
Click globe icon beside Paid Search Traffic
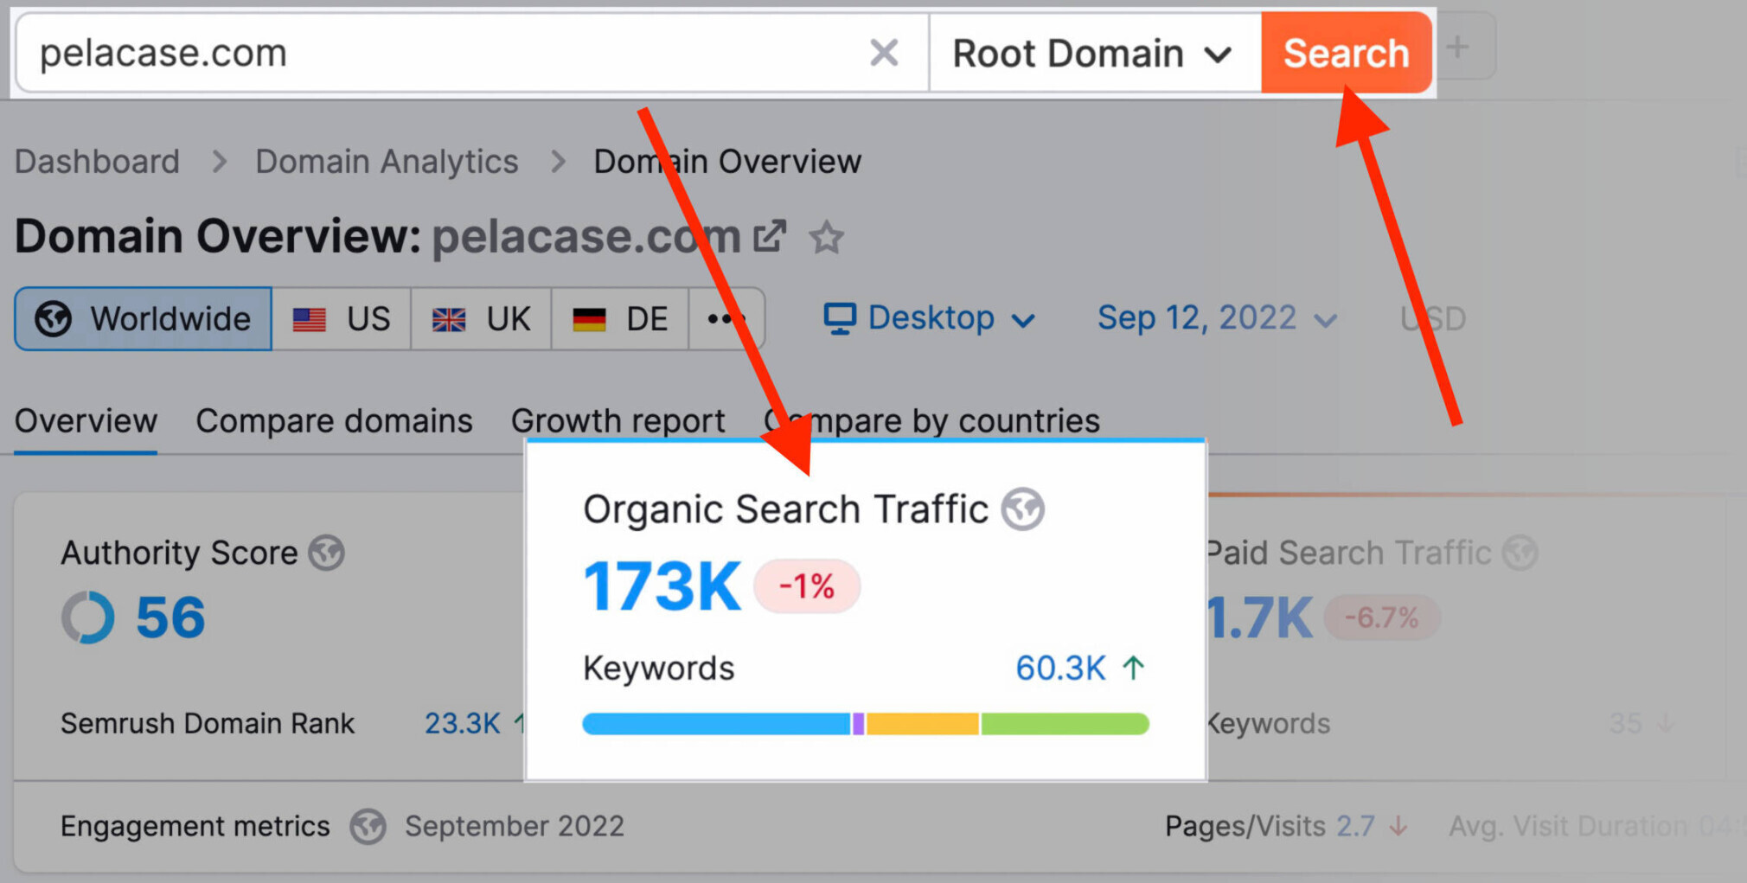[1520, 553]
